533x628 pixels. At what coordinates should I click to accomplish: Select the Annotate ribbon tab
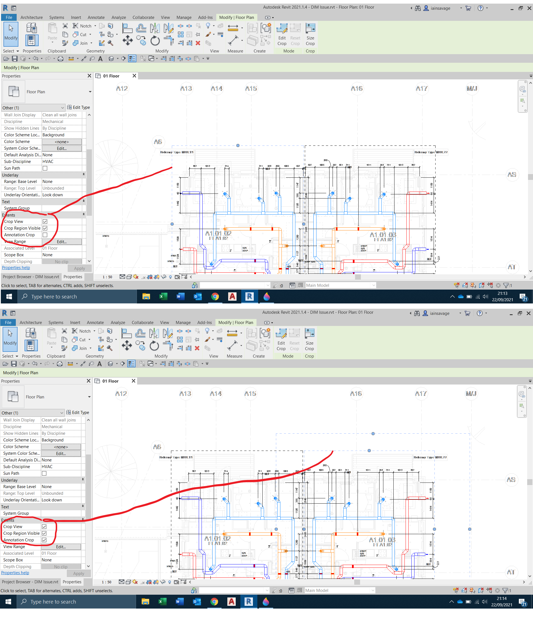click(96, 17)
